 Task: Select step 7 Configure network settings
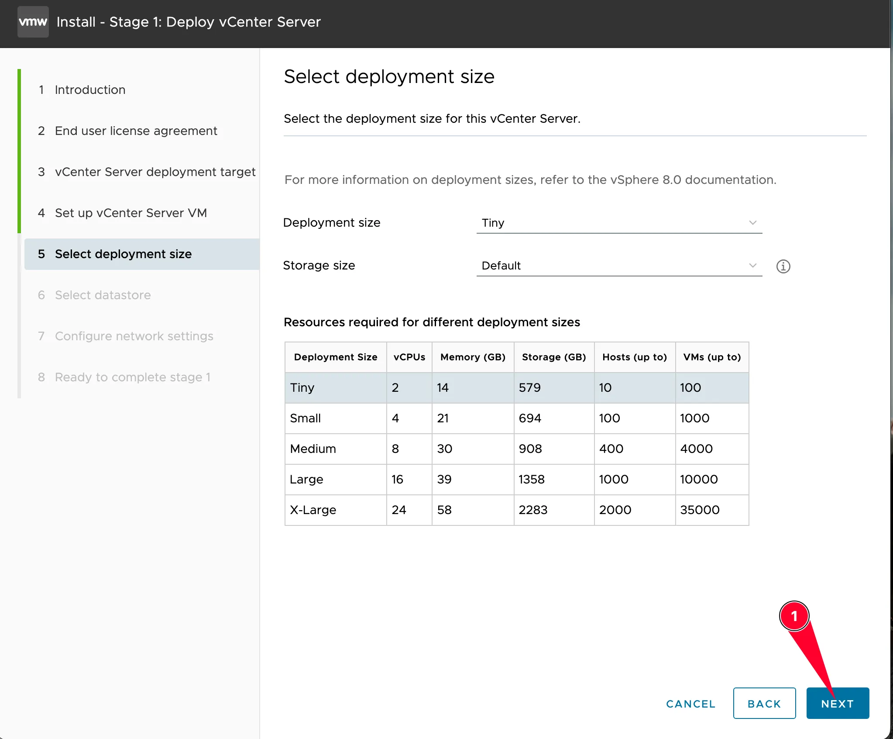[126, 336]
